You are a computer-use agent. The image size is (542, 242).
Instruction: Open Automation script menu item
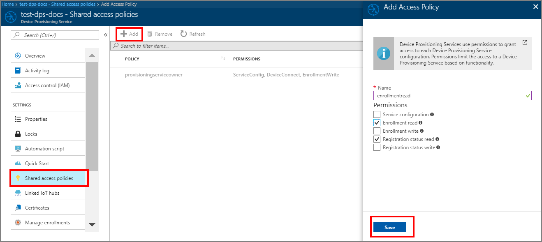pos(48,149)
